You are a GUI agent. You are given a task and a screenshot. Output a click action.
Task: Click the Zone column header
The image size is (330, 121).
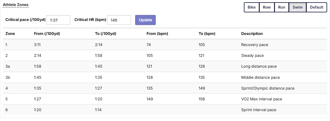click(x=10, y=34)
